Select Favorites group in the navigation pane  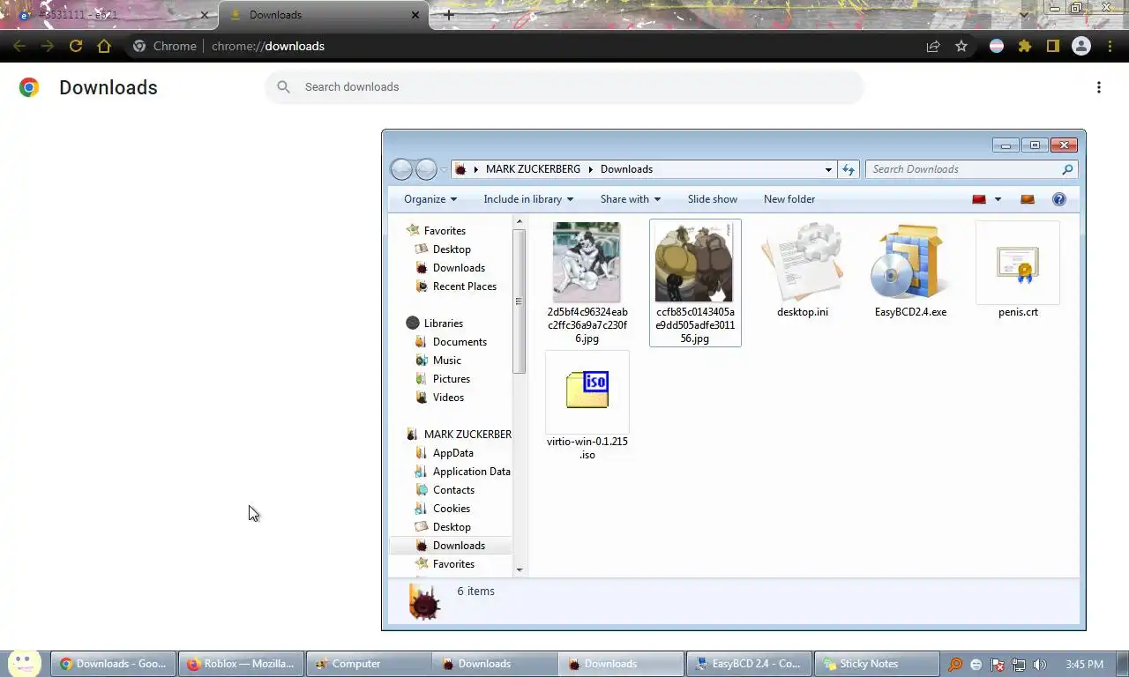coord(445,231)
